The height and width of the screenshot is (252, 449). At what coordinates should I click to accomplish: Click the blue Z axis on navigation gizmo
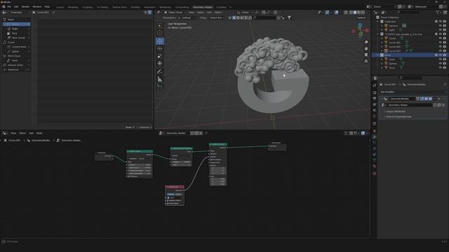pyautogui.click(x=360, y=25)
